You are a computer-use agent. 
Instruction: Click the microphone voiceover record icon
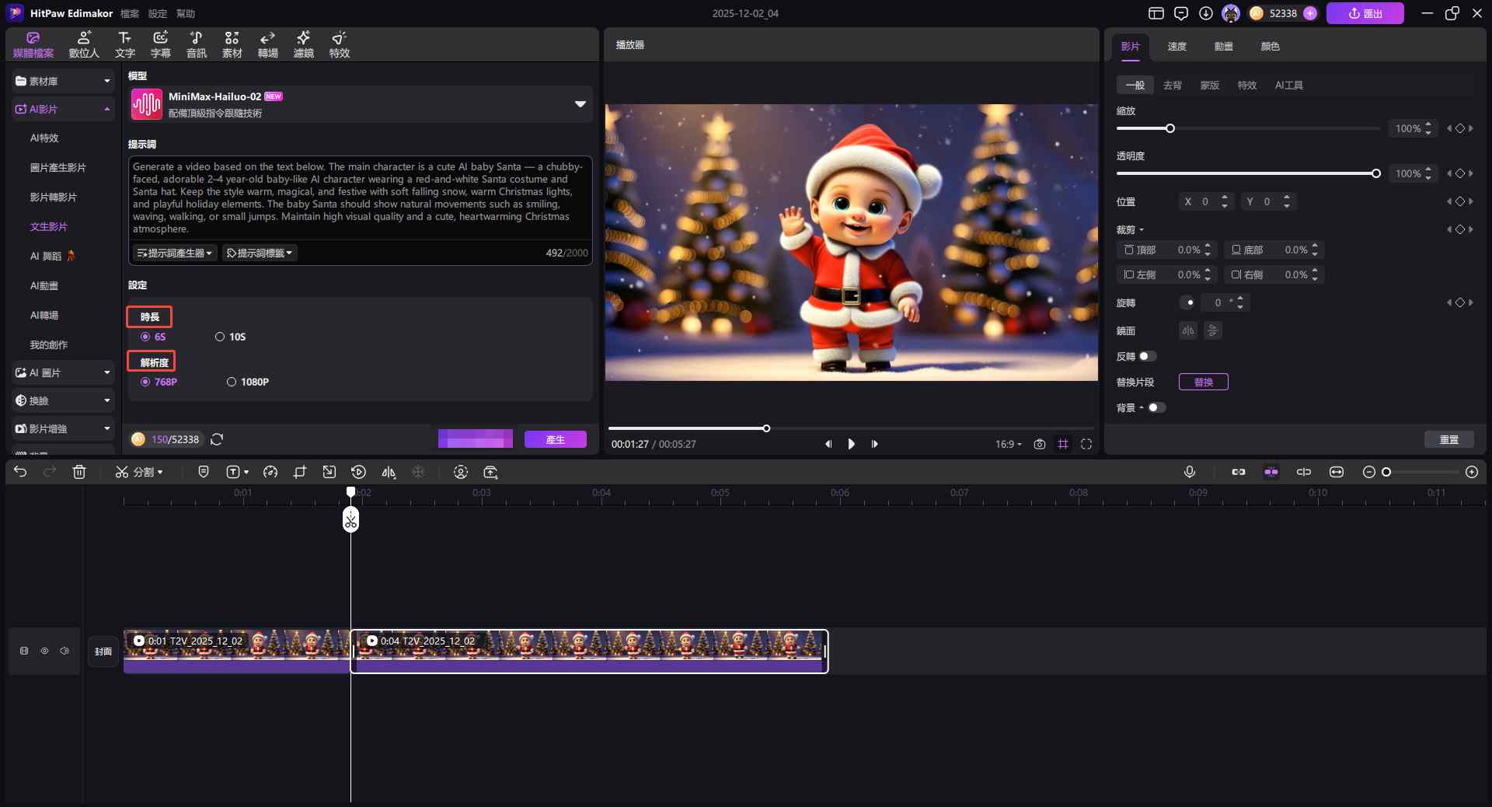(1189, 472)
